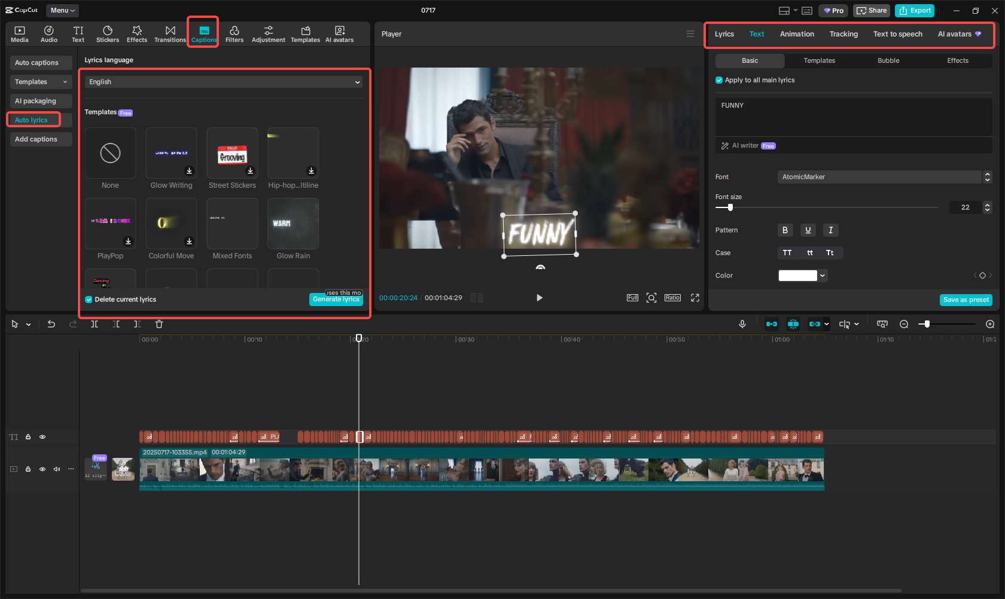1005x599 pixels.
Task: Set case to title case Tt
Action: coord(830,253)
